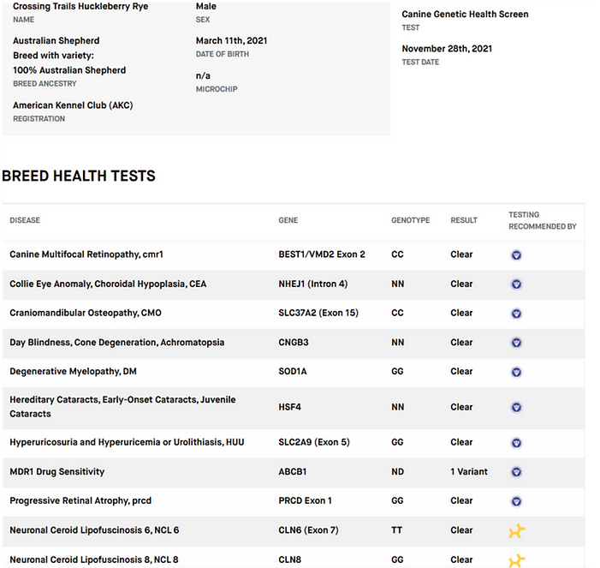Click Neuronal Ceroid Lipofuscinosis 6, NCL 6

(94, 530)
